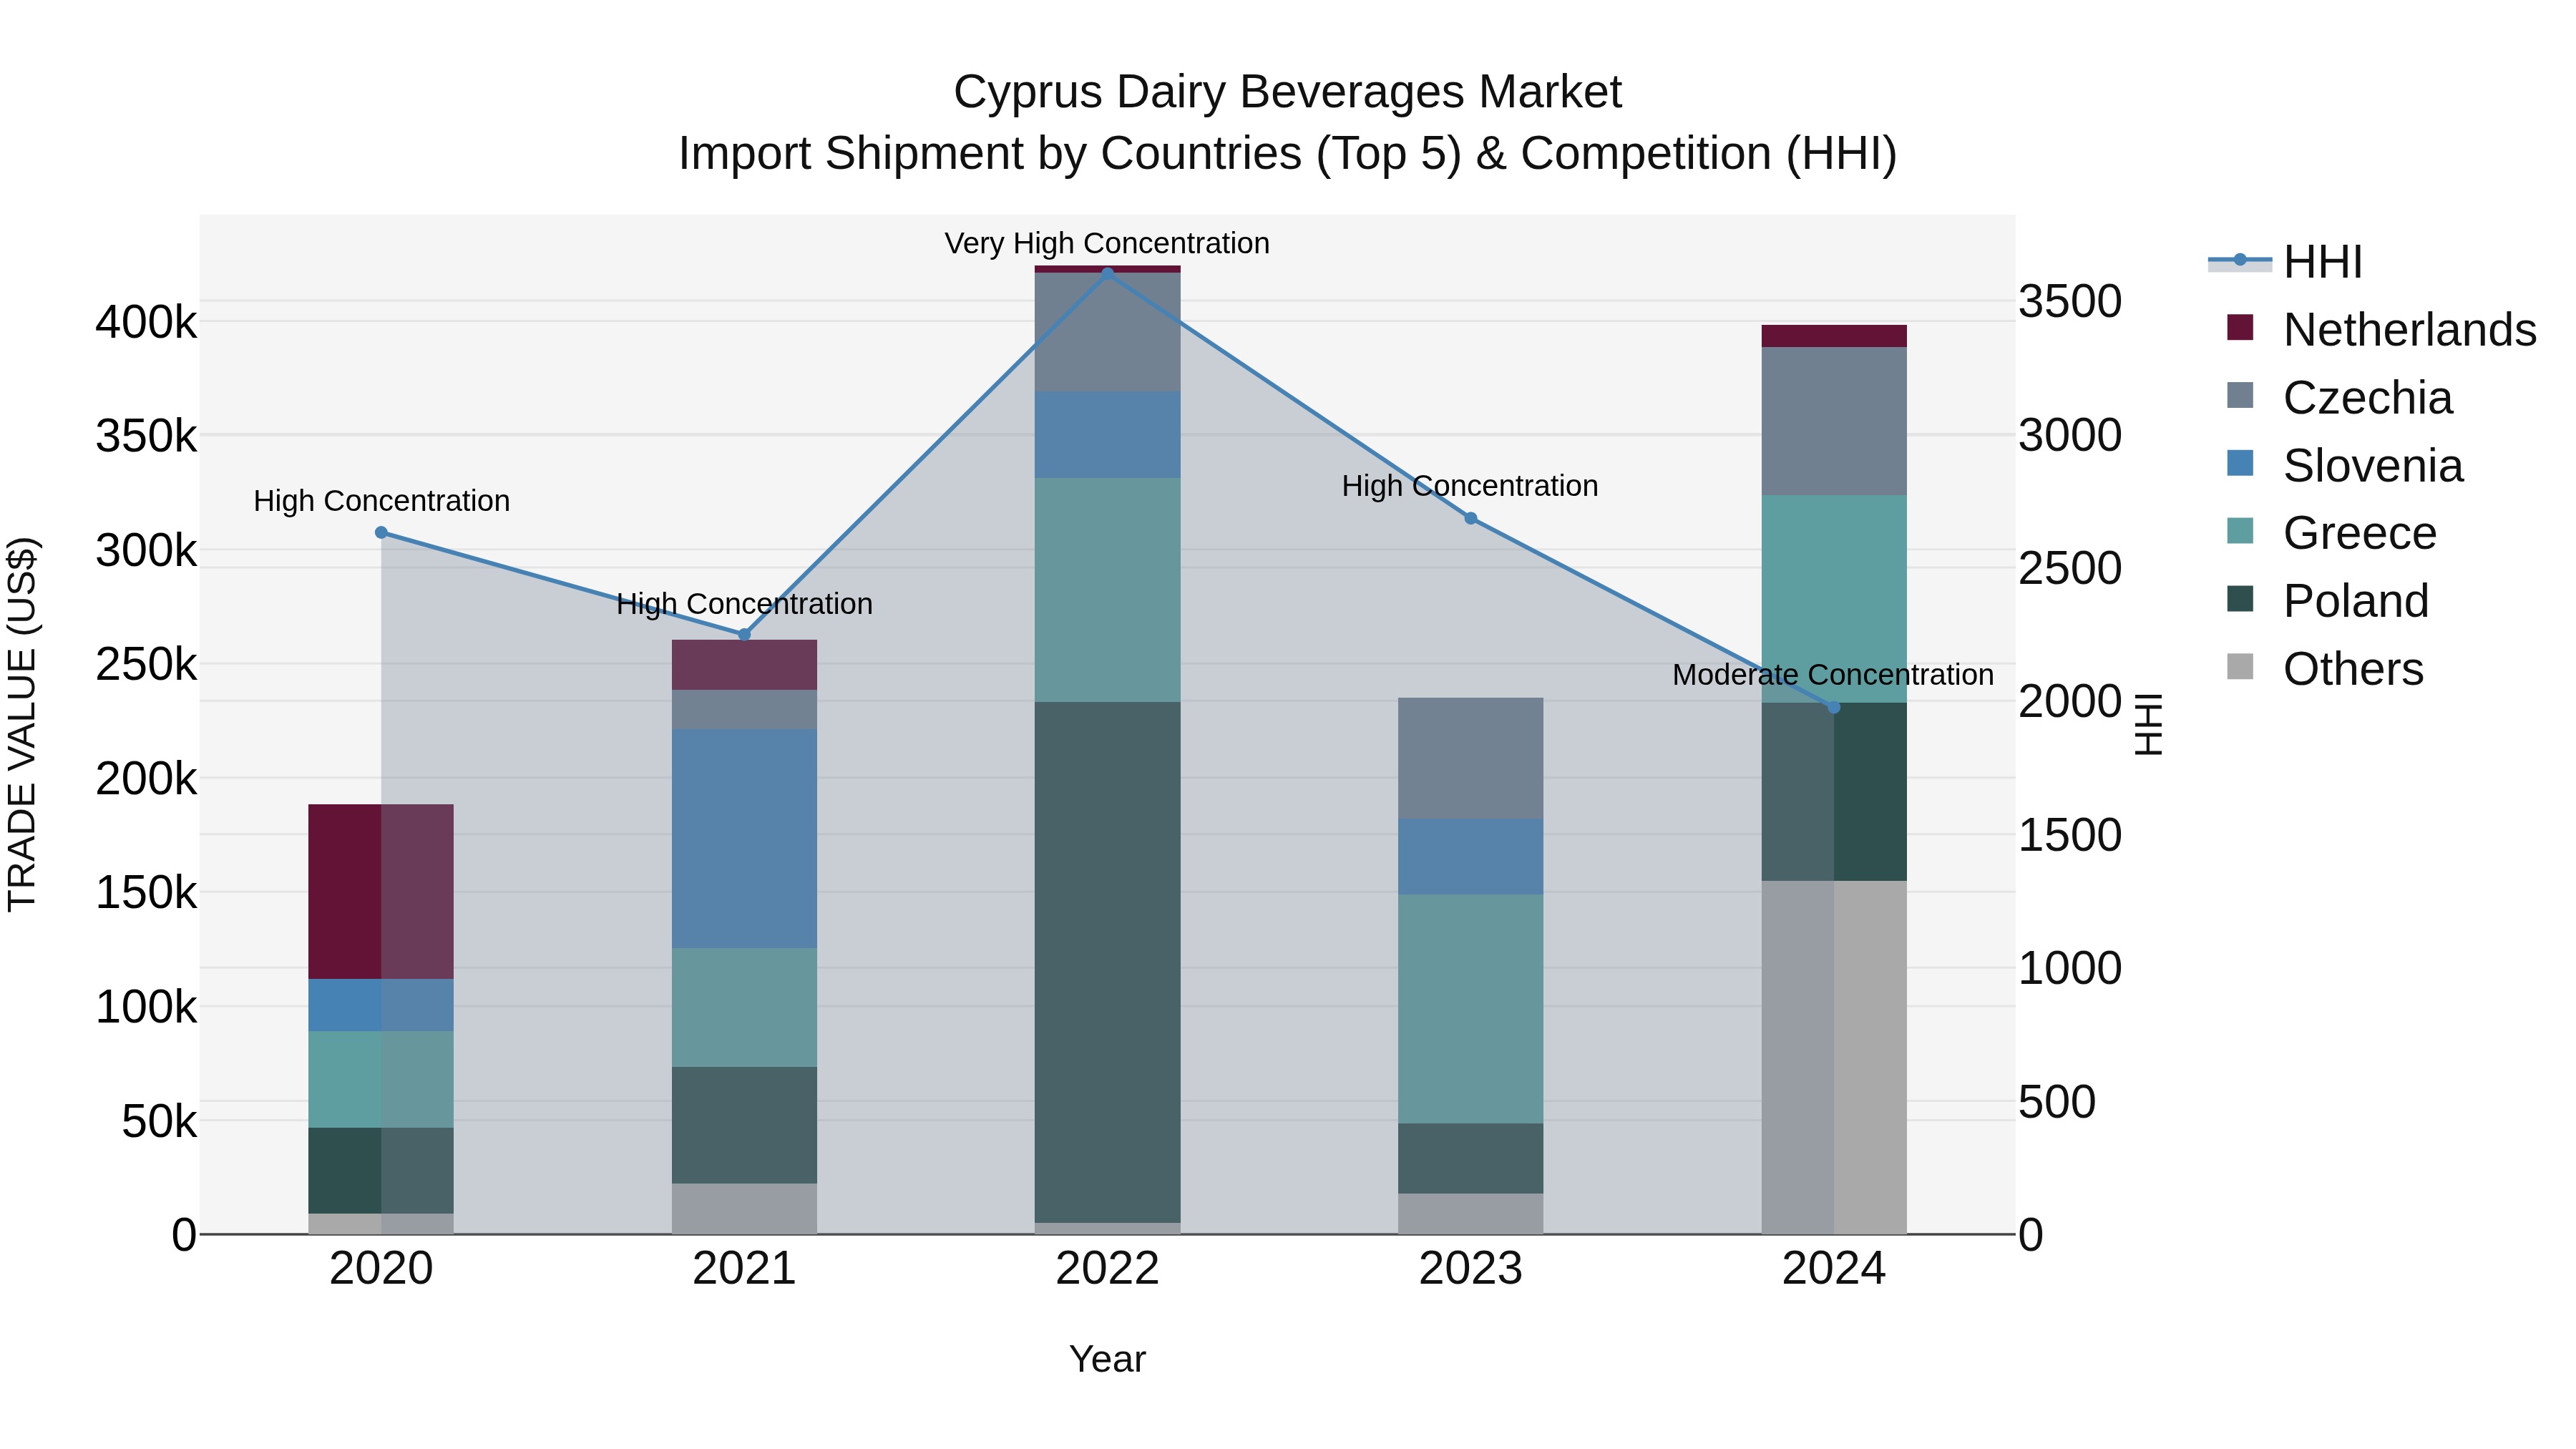2576x1449 pixels.
Task: Select the Netherlands segment of the 2020 bar
Action: (x=381, y=891)
